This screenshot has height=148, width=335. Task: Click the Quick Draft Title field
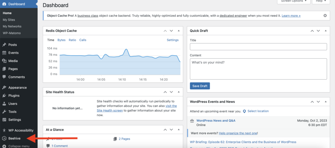coord(258,47)
